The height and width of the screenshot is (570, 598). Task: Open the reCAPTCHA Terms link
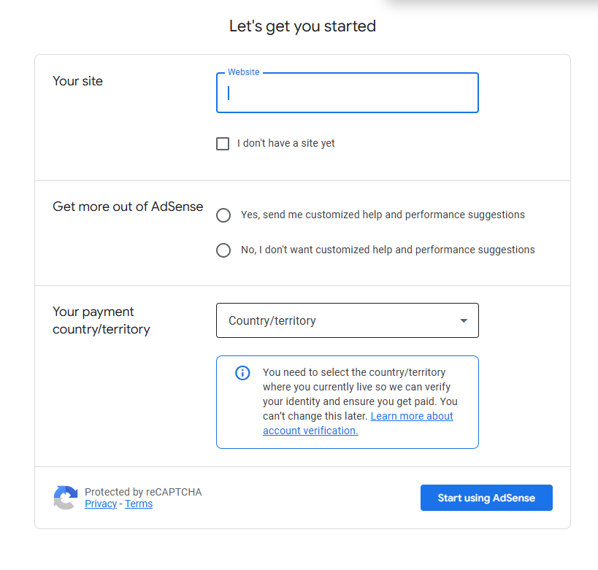[x=139, y=504]
